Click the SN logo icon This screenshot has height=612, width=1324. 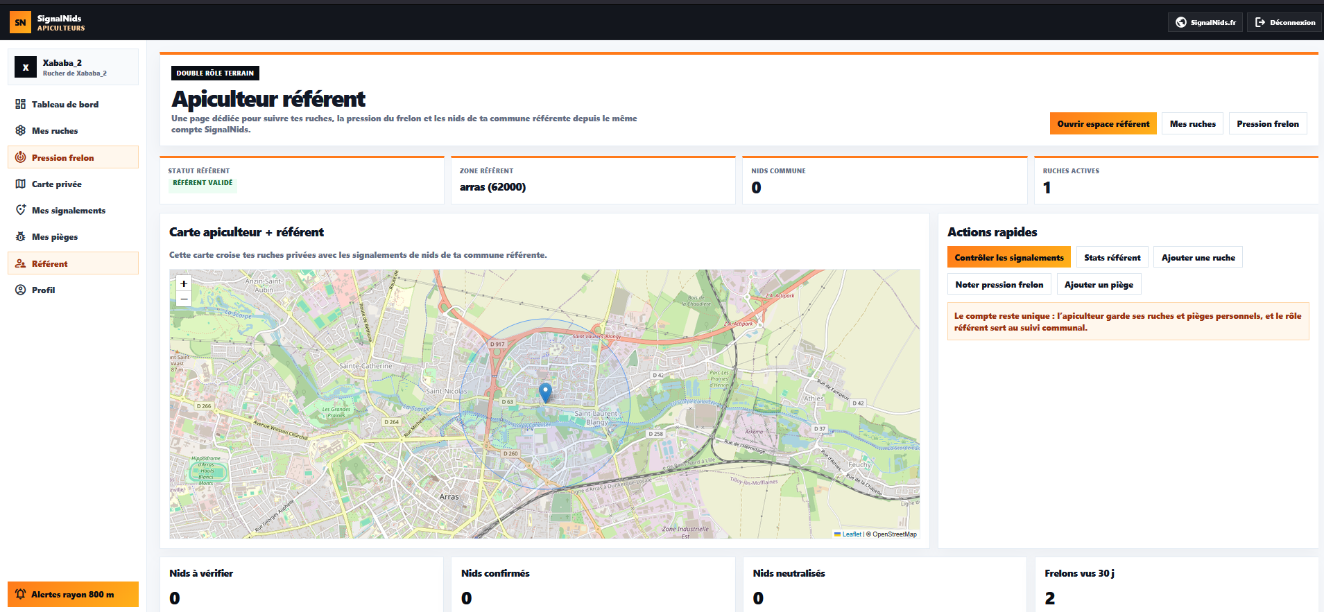pyautogui.click(x=20, y=22)
